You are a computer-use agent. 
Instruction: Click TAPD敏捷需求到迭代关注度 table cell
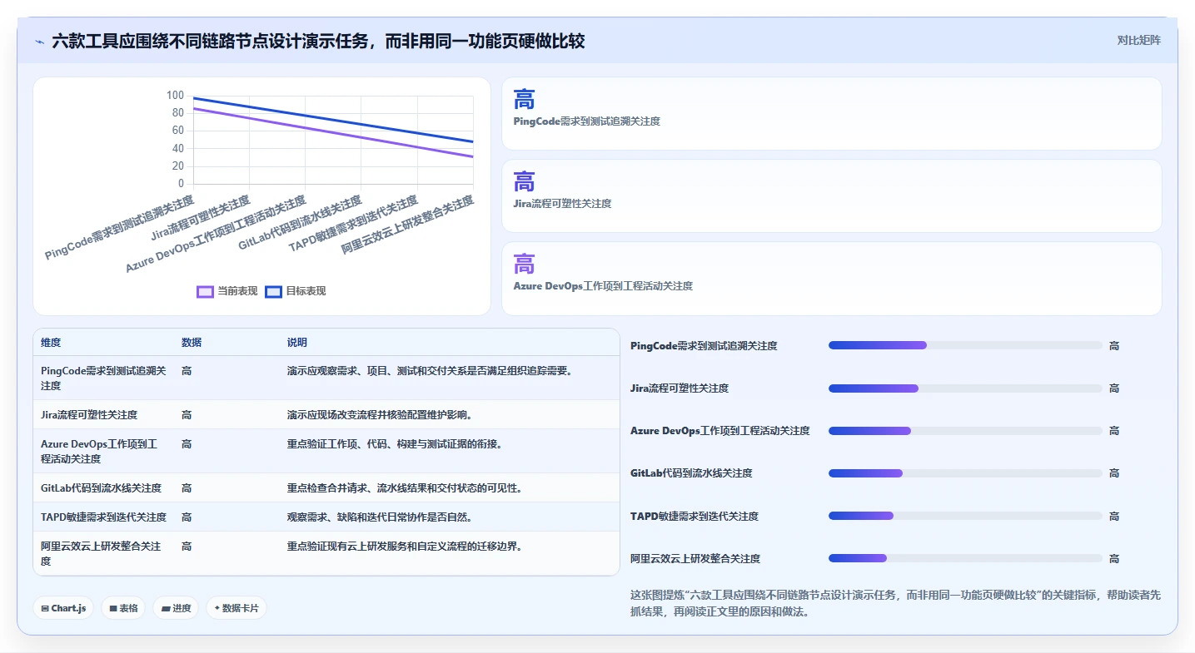pos(103,517)
